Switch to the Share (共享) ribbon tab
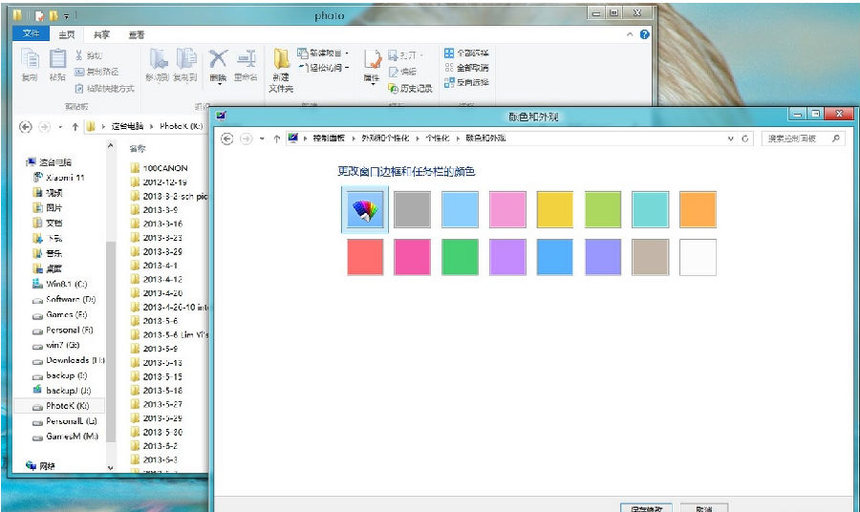860x512 pixels. (x=101, y=34)
